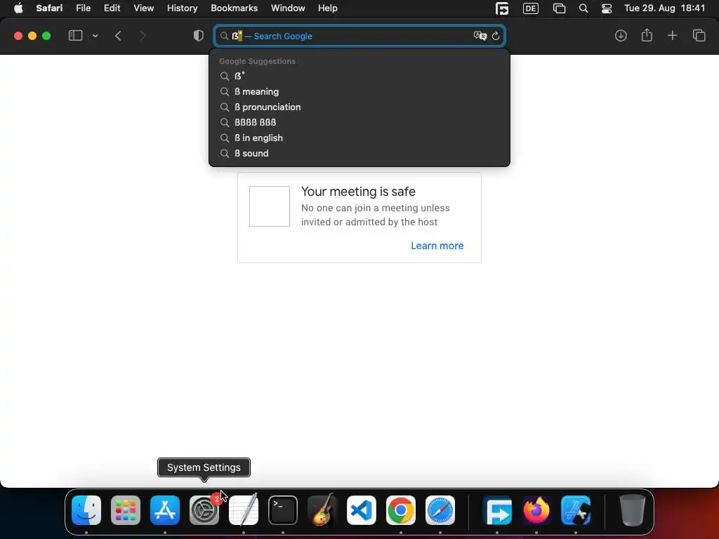Reload the current page

pos(496,36)
